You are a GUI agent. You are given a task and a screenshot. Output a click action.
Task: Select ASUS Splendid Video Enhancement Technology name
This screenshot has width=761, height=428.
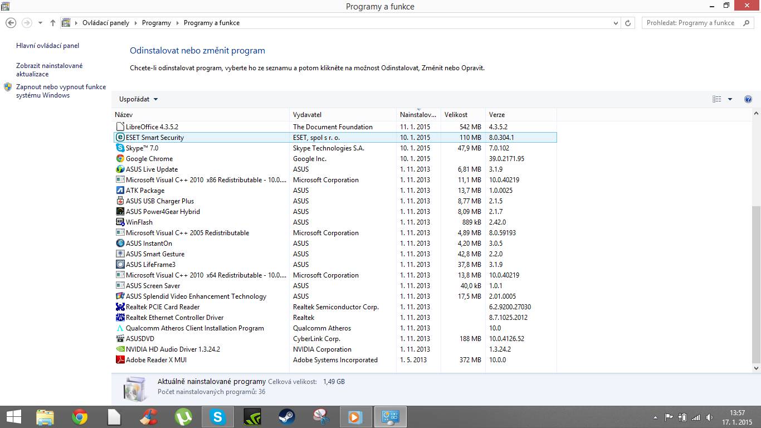tap(196, 296)
